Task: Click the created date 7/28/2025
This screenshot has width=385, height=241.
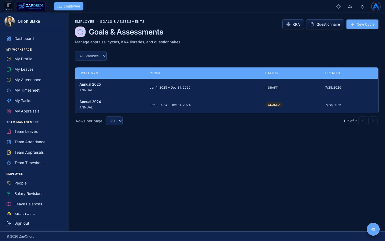Action: point(333,105)
